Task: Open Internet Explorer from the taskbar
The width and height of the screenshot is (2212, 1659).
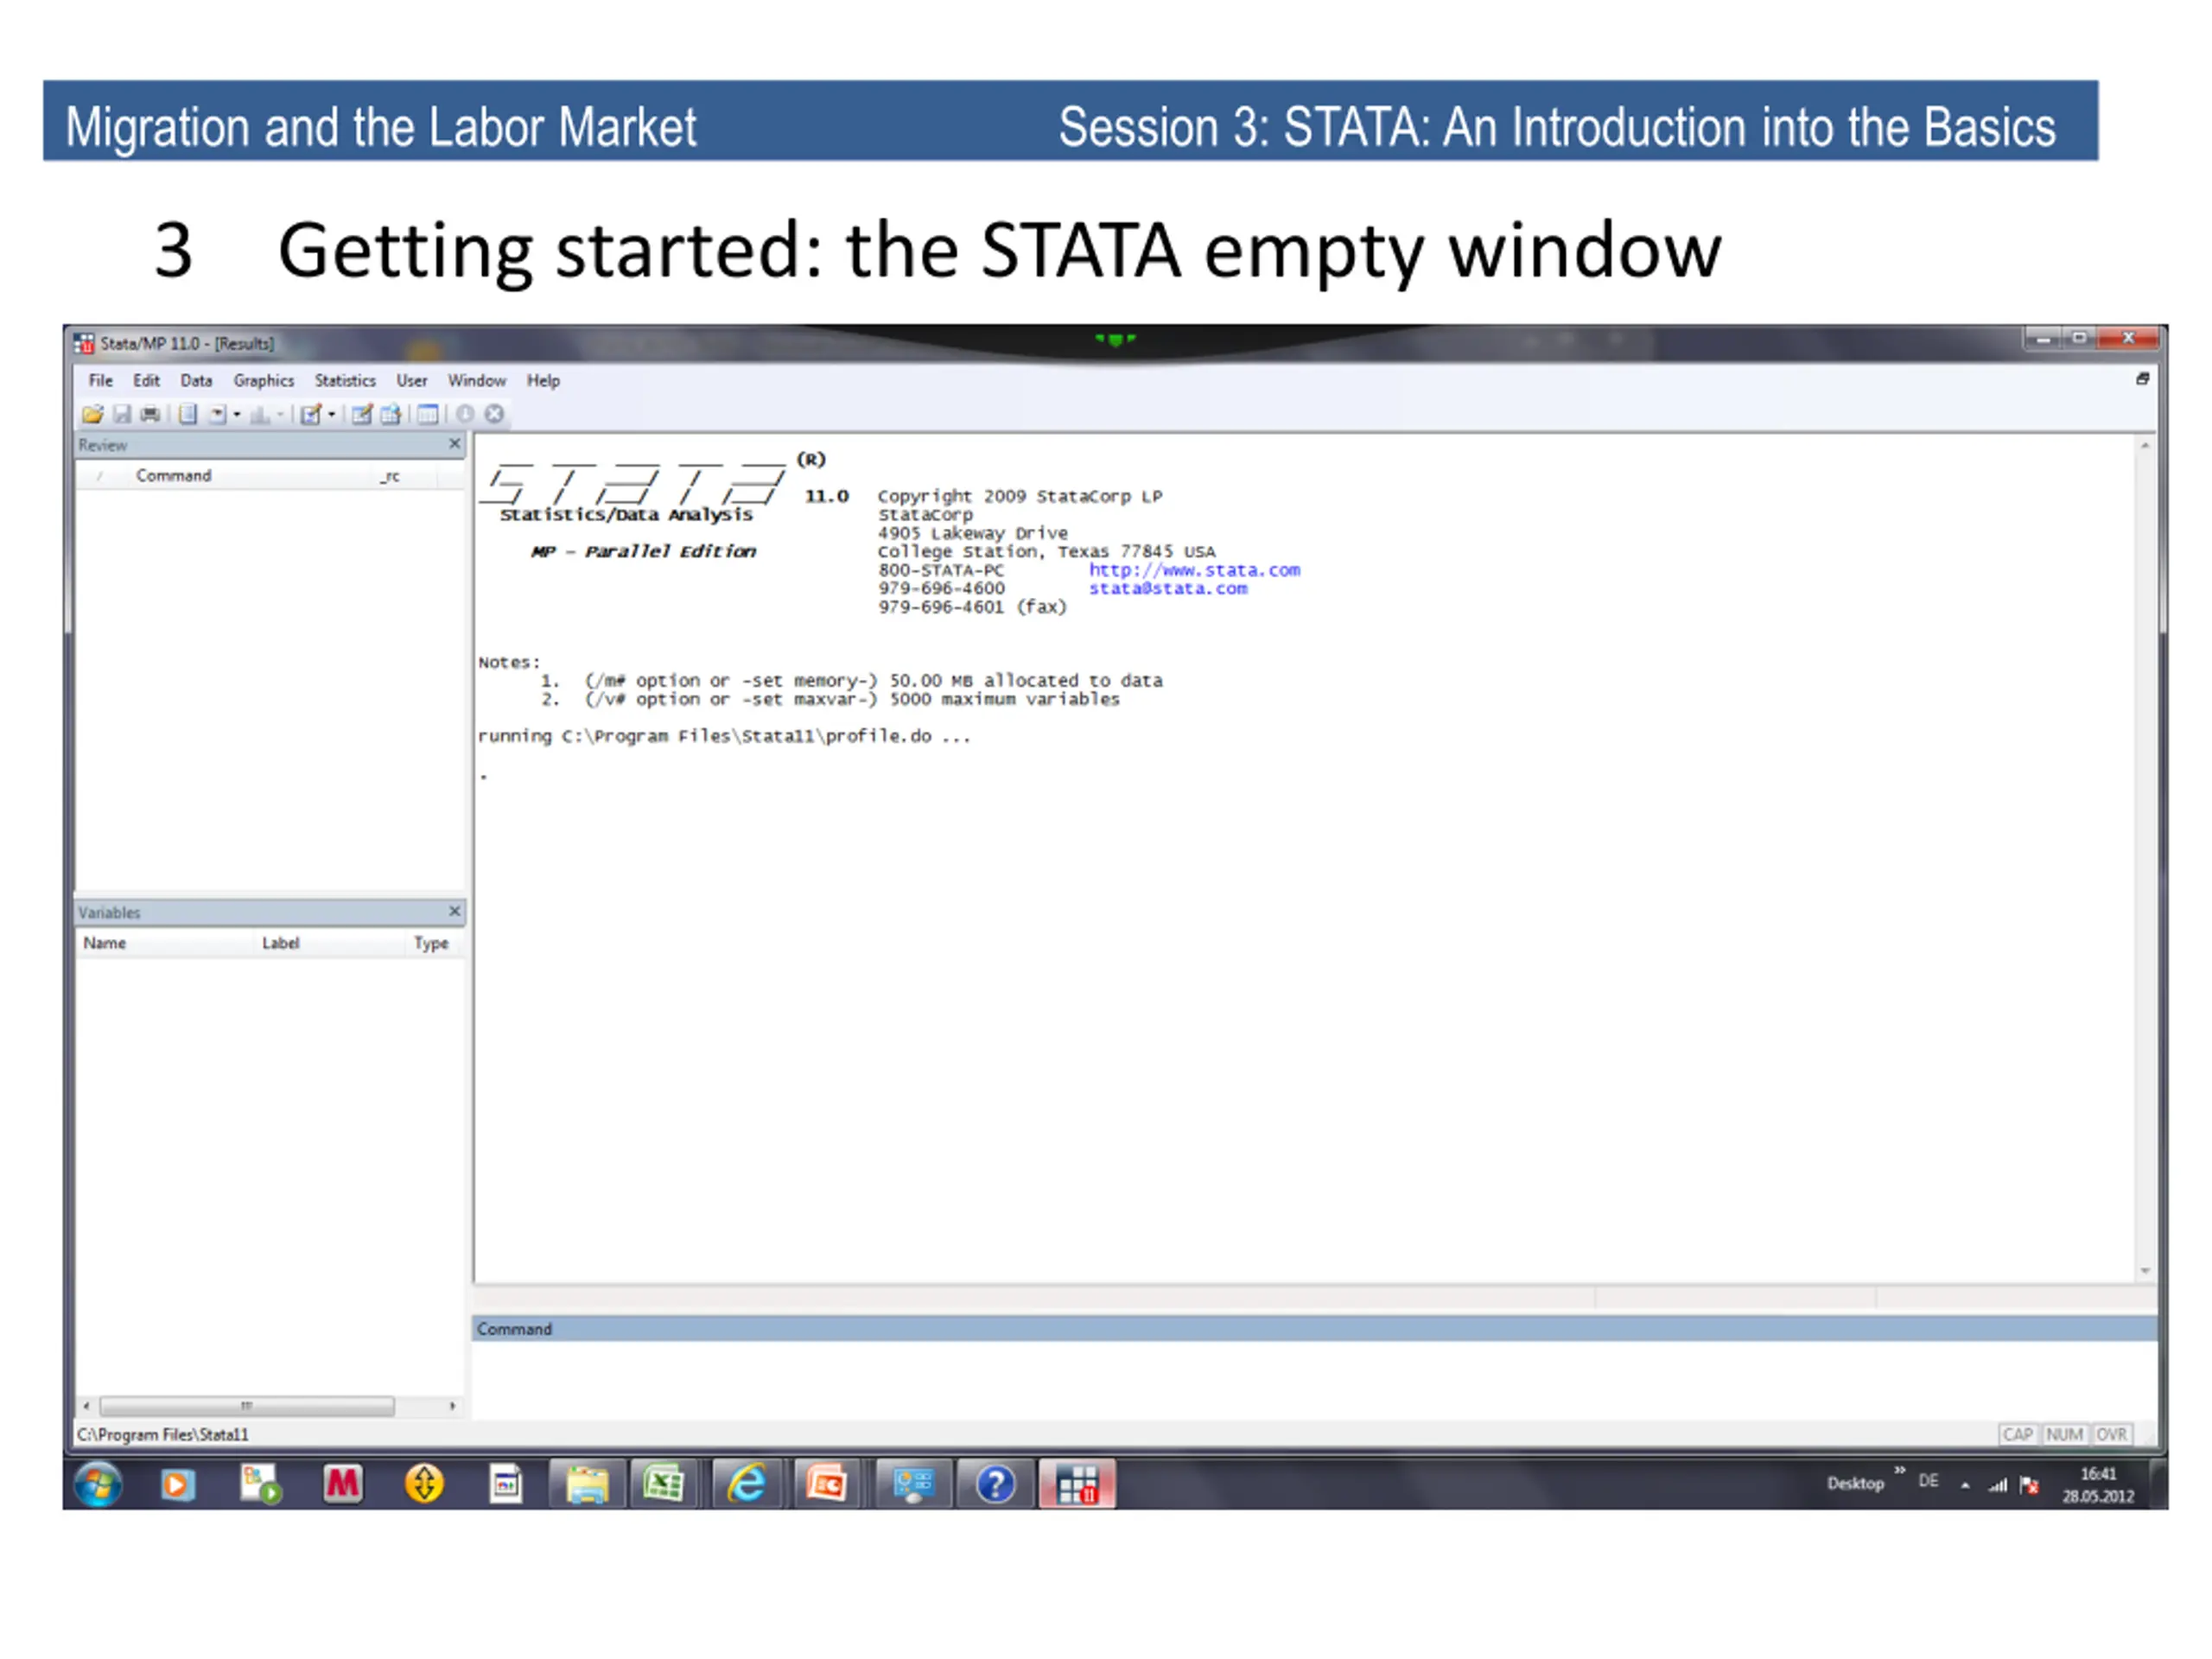Action: pos(747,1484)
